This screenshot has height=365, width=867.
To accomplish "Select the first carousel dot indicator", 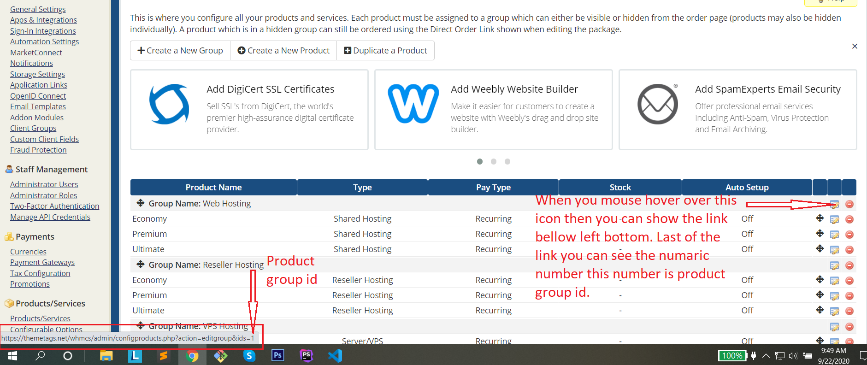I will click(x=480, y=162).
